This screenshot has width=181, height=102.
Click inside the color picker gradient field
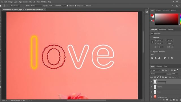point(167,19)
